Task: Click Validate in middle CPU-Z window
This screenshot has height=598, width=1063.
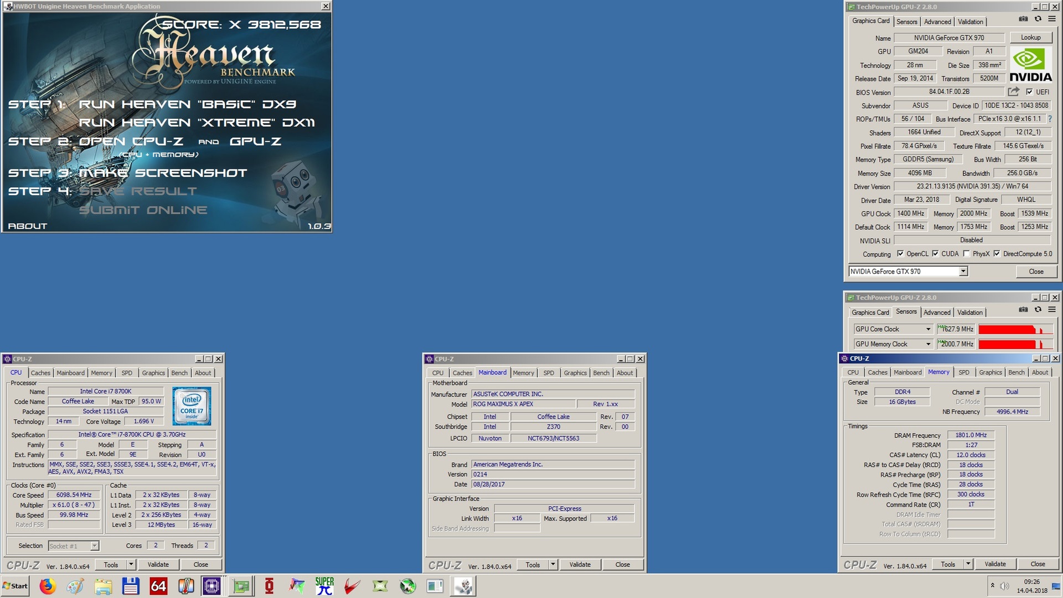Action: point(580,565)
